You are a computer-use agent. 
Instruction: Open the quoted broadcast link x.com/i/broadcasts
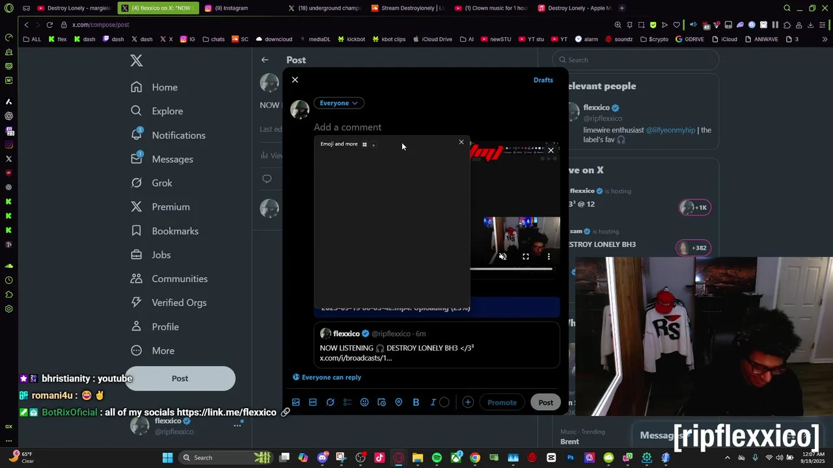point(356,358)
